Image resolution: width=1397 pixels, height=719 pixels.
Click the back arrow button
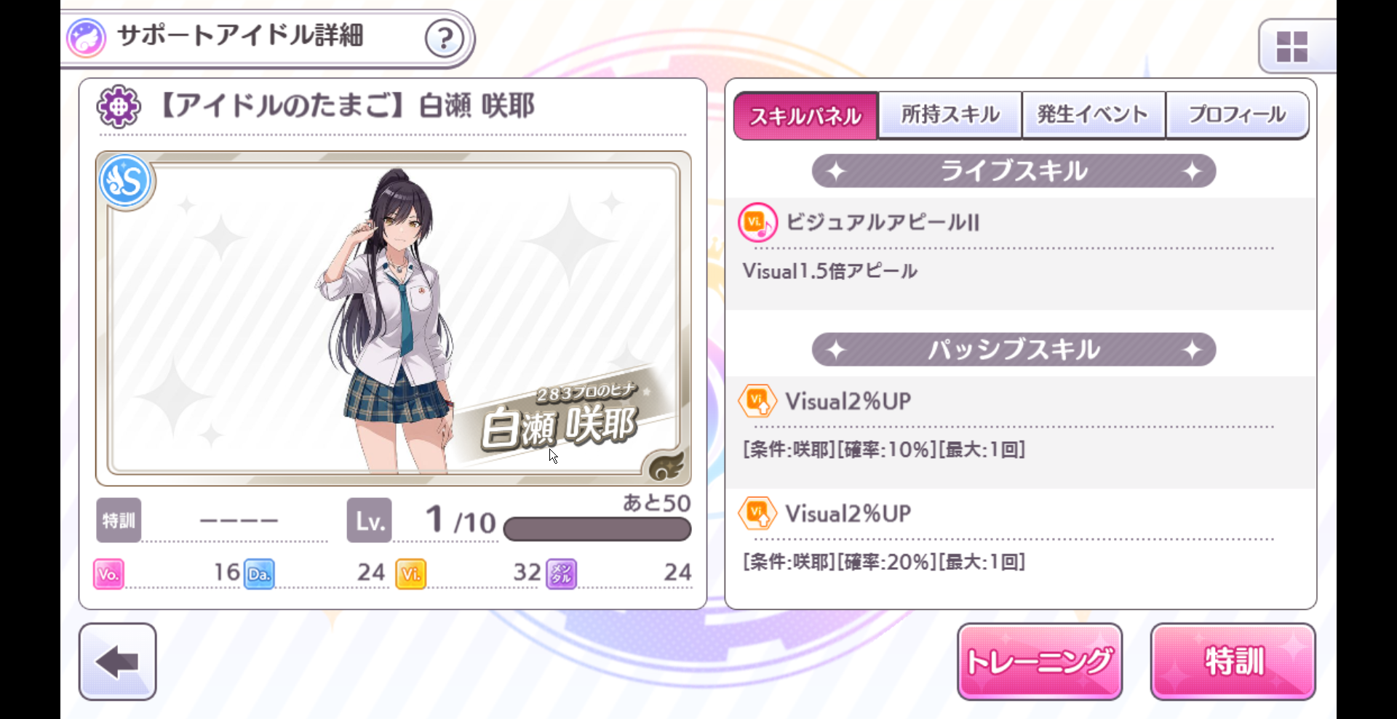point(118,662)
